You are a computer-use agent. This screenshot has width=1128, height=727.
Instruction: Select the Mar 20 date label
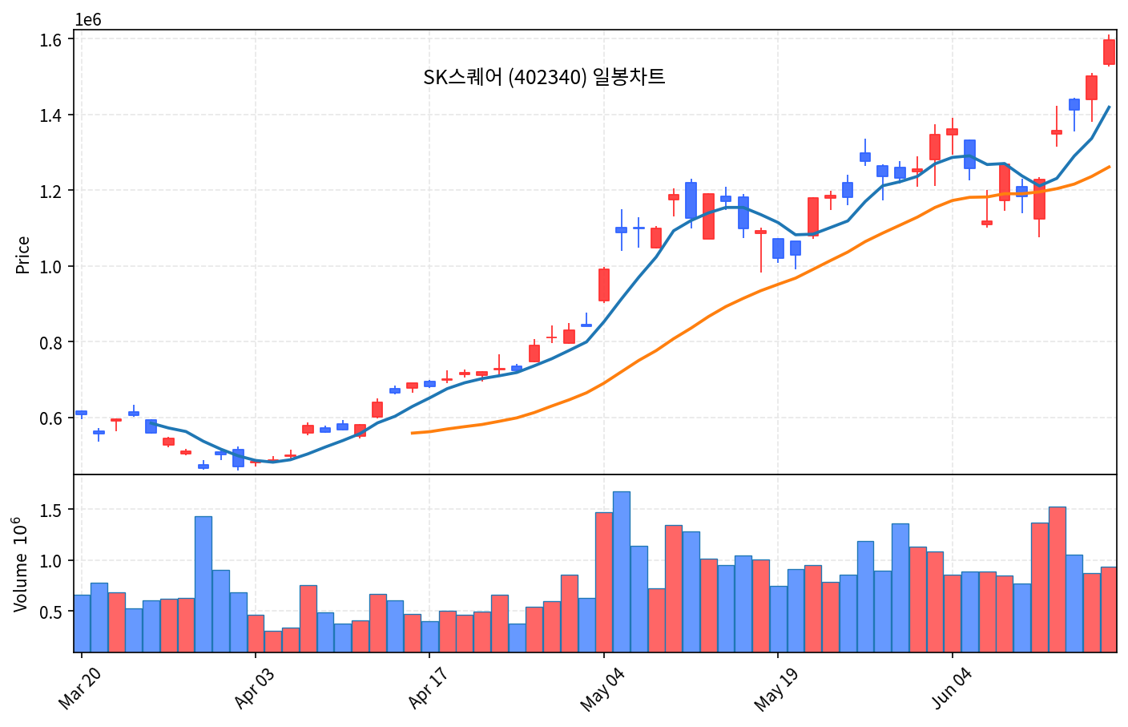point(79,687)
